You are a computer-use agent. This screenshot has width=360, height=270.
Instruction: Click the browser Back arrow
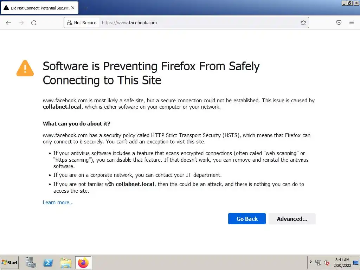point(8,22)
